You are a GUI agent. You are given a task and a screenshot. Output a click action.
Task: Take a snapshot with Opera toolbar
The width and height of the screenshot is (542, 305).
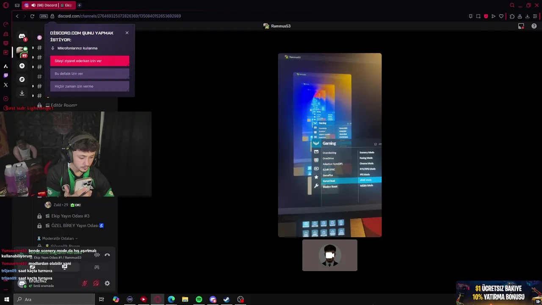click(478, 16)
